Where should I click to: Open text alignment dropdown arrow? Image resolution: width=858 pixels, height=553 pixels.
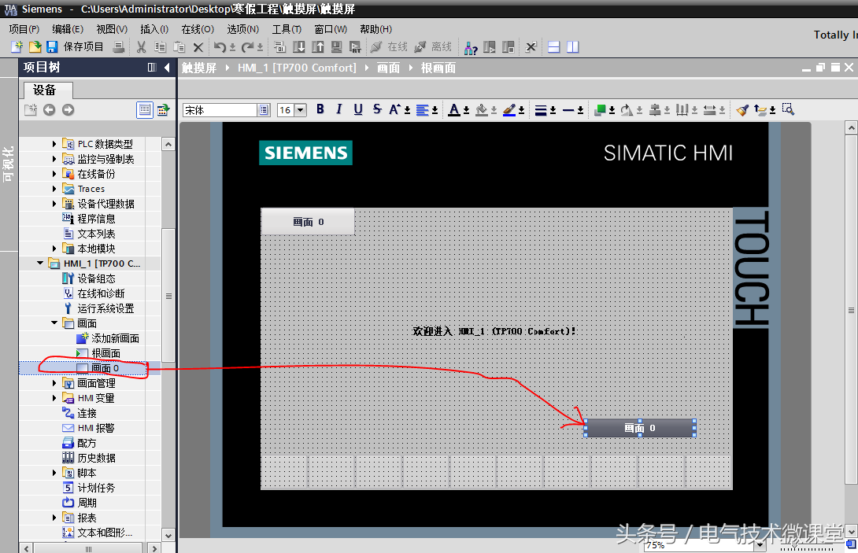click(435, 110)
